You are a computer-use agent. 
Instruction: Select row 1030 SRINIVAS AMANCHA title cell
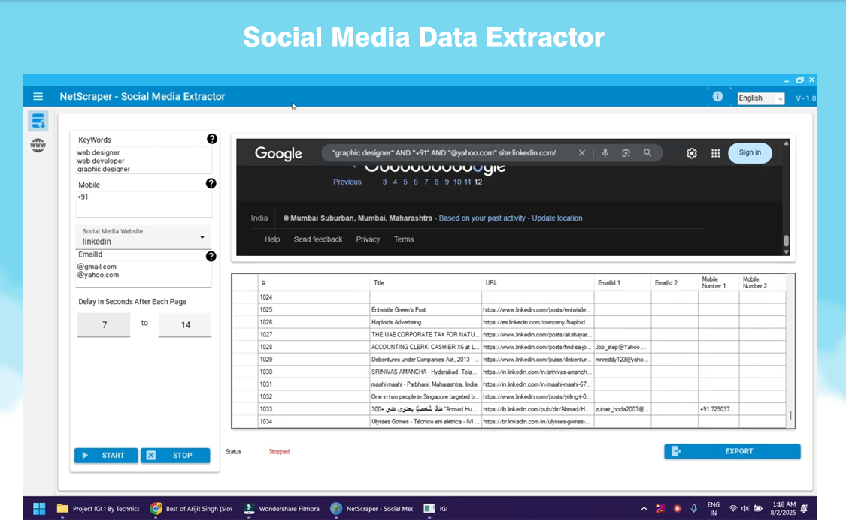pyautogui.click(x=426, y=372)
